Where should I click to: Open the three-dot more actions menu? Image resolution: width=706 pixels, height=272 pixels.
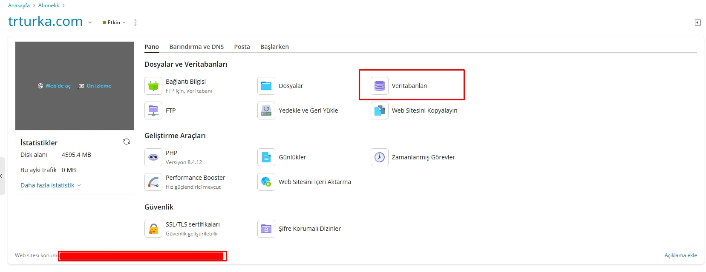click(135, 23)
